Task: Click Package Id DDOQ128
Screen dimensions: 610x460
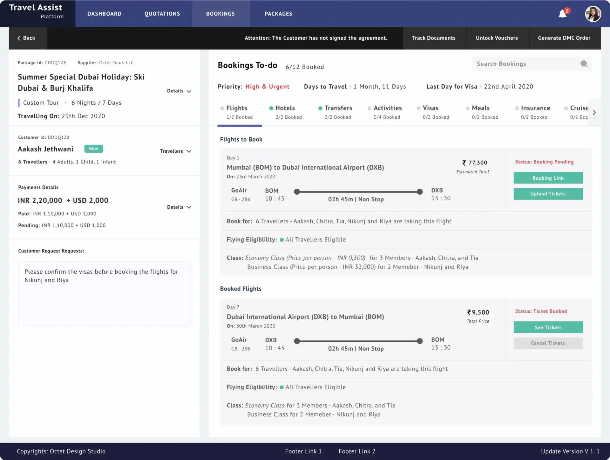Action: pos(42,63)
